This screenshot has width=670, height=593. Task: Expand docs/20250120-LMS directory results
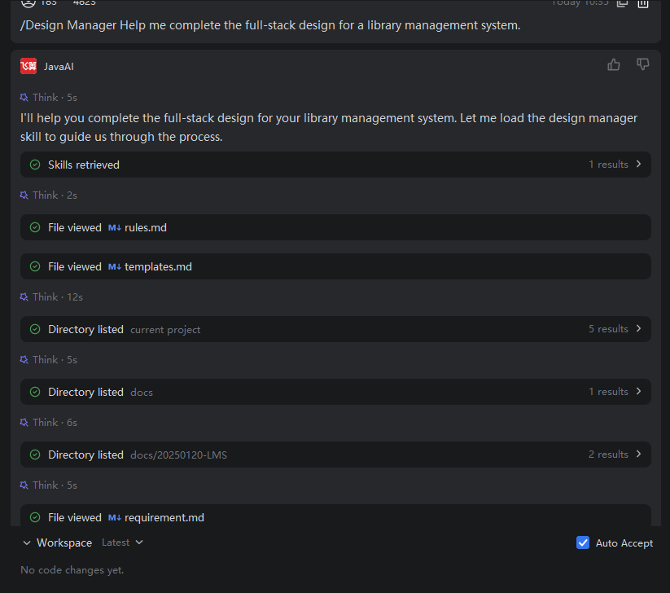638,454
